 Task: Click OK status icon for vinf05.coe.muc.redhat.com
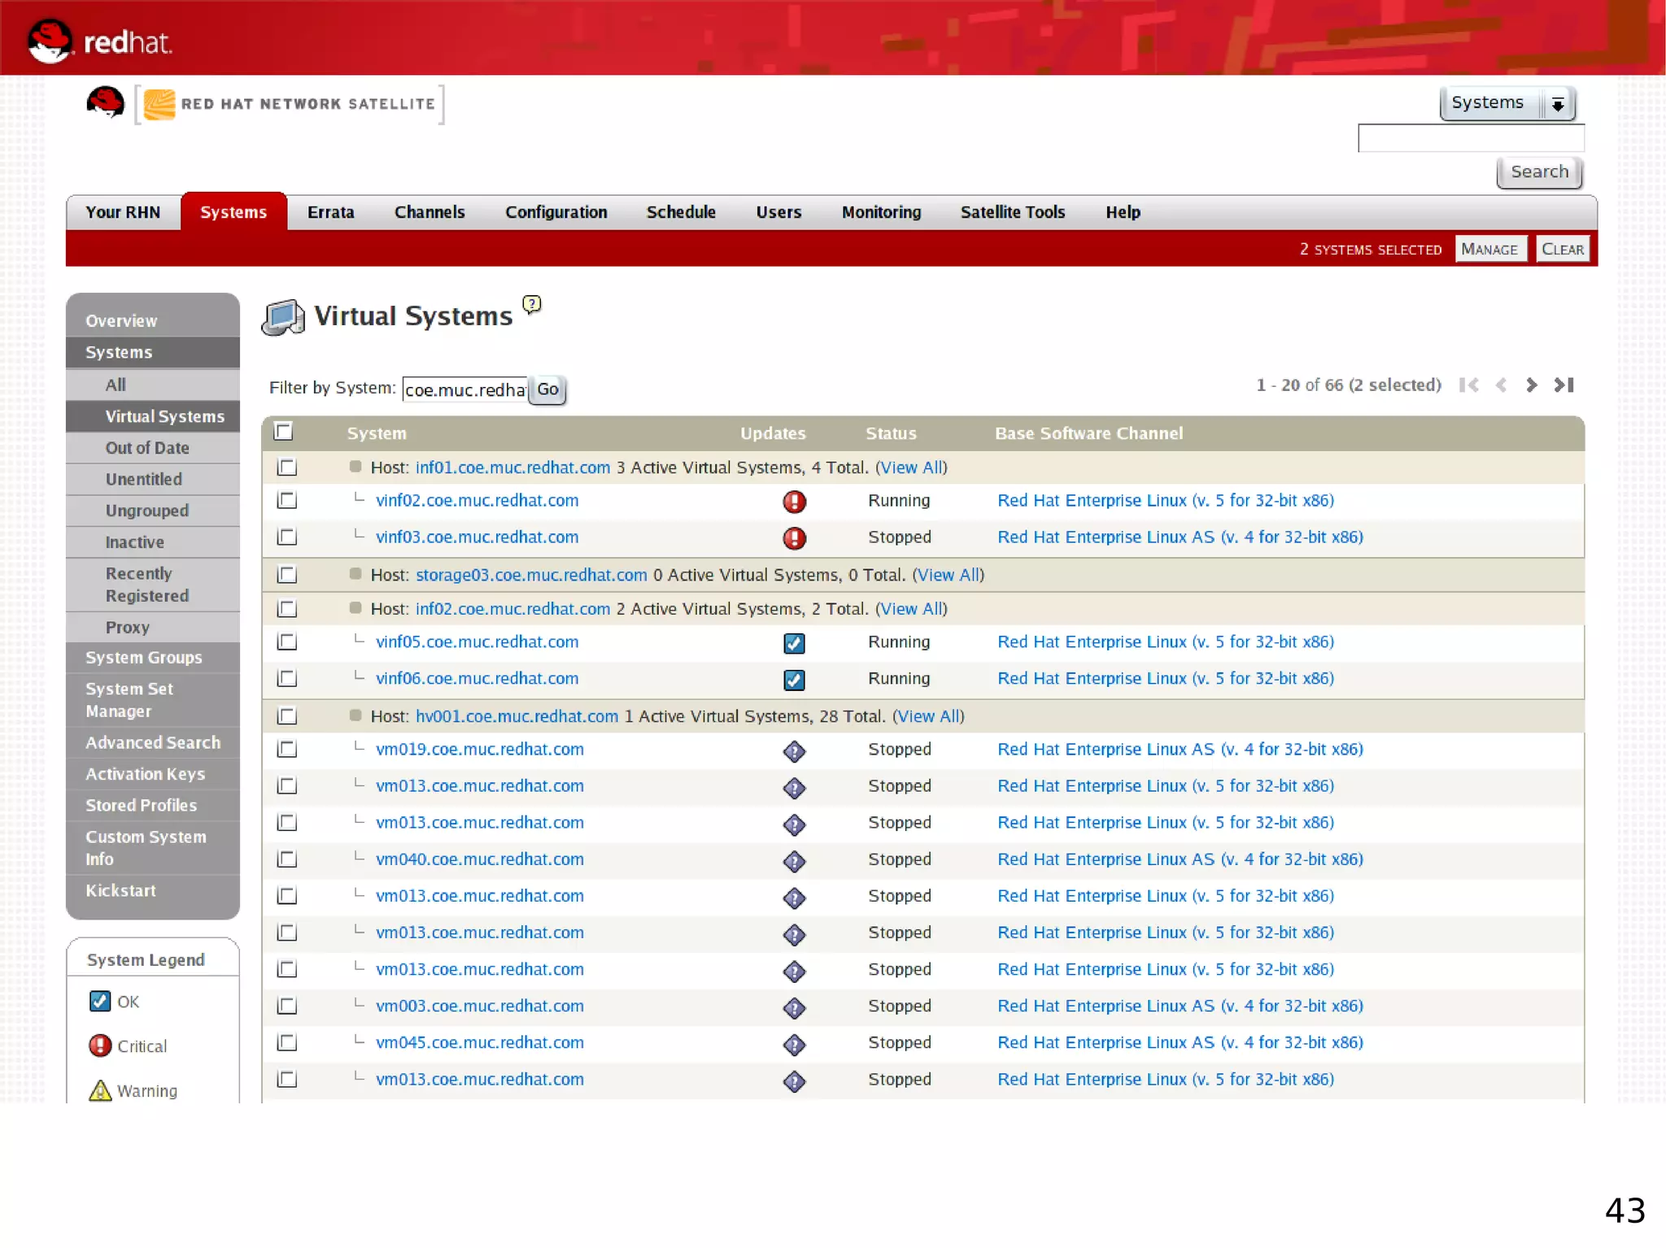click(x=794, y=643)
